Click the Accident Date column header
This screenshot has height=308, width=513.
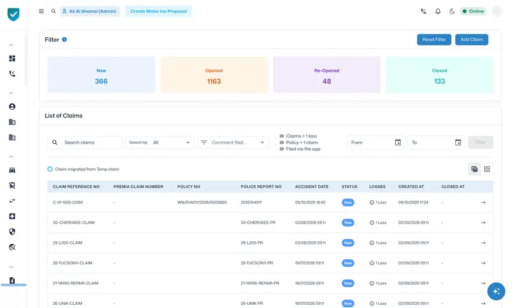(312, 187)
